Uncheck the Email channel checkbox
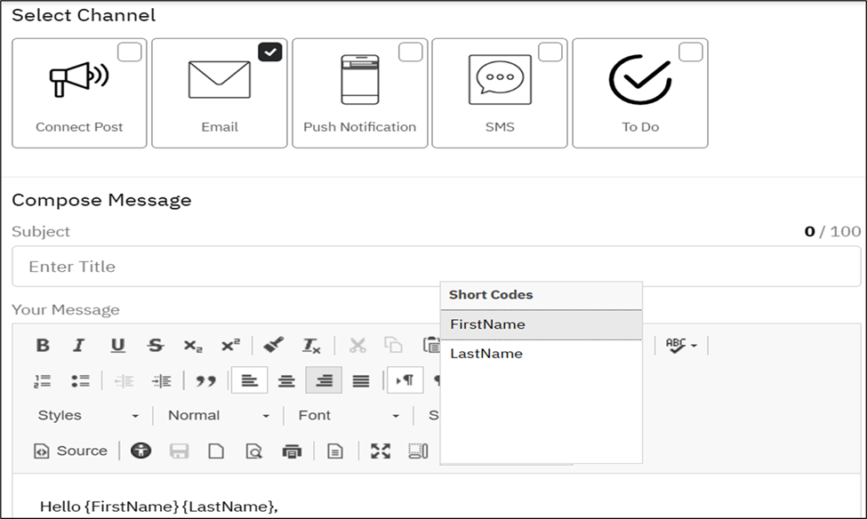 270,52
